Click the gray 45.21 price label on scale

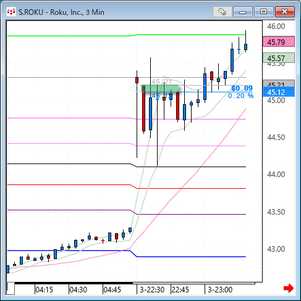(x=279, y=84)
